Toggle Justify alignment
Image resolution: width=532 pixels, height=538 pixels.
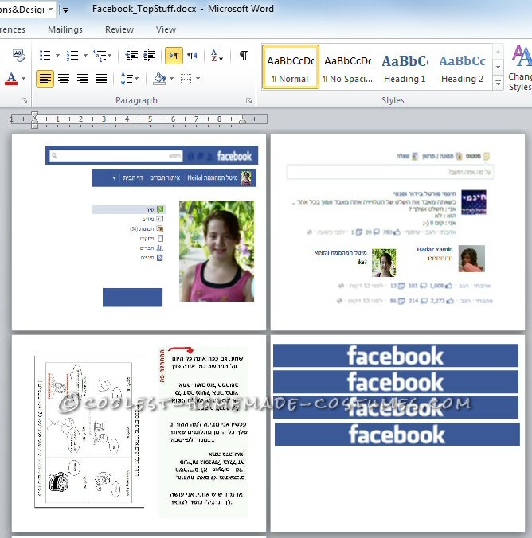[x=101, y=79]
